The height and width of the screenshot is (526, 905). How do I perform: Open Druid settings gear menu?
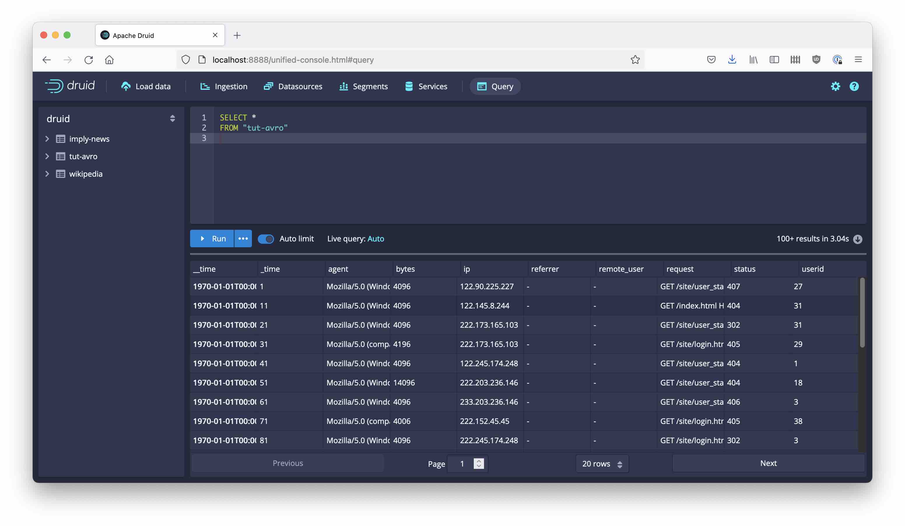835,86
